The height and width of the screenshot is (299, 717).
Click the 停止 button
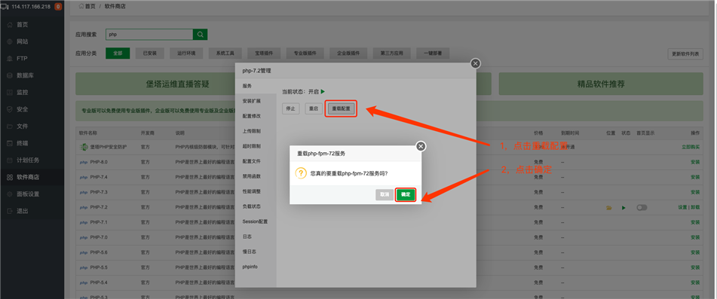tap(291, 109)
